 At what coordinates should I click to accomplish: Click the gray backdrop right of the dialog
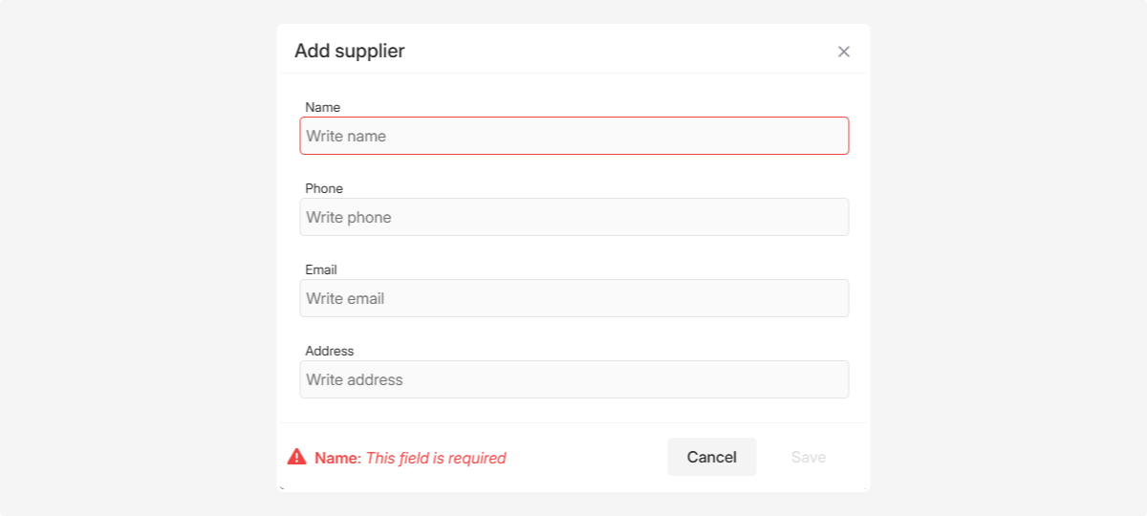pos(1008,258)
